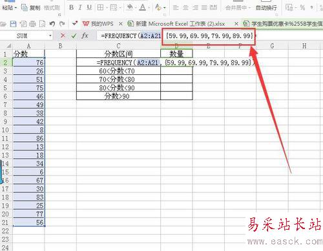
Task: Switch to 新建 Microsoft Excel 工作表 (2).xlsx tab
Action: [x=176, y=24]
